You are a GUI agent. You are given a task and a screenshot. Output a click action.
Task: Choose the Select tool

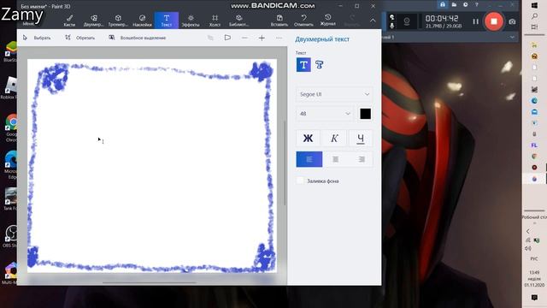(37, 38)
